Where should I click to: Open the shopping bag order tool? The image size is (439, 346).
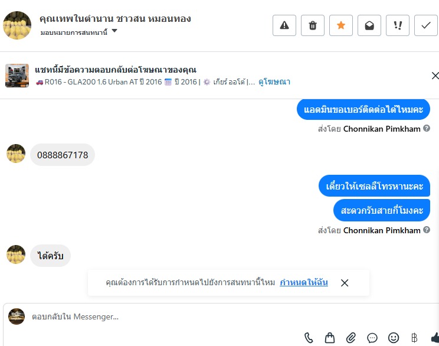pyautogui.click(x=330, y=338)
